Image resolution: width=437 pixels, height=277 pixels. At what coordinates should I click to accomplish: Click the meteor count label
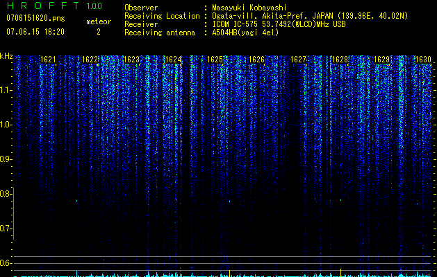tap(99, 21)
